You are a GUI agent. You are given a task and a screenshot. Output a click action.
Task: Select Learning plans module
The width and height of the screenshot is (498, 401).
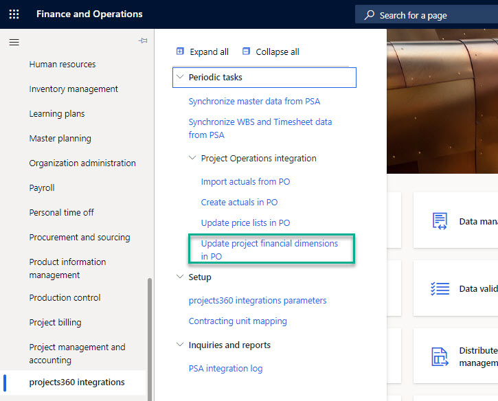[x=57, y=114]
